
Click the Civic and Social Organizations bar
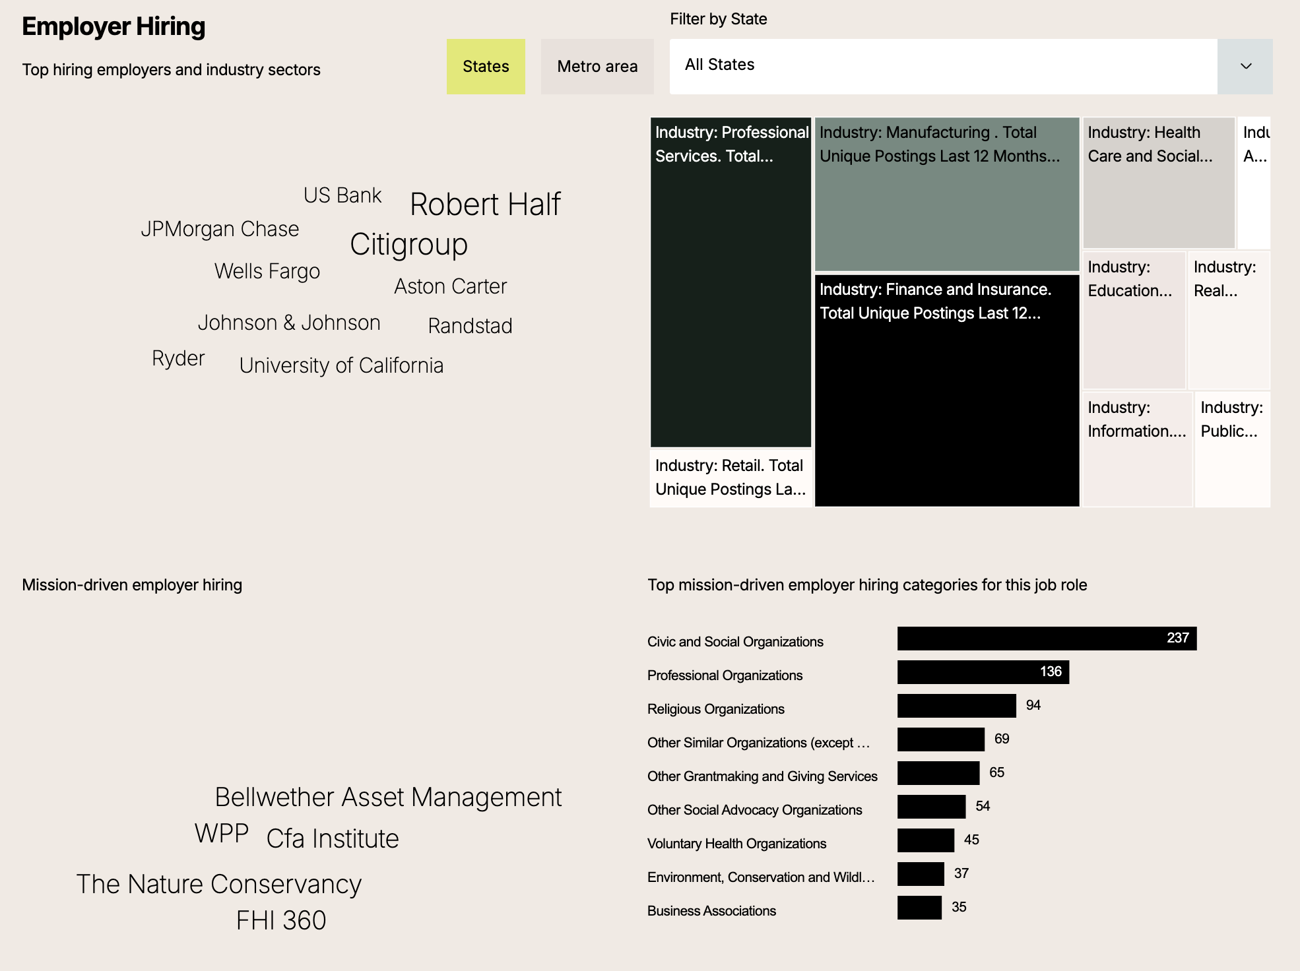coord(1046,639)
